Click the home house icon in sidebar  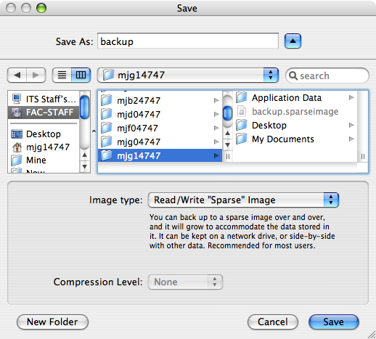click(x=17, y=147)
